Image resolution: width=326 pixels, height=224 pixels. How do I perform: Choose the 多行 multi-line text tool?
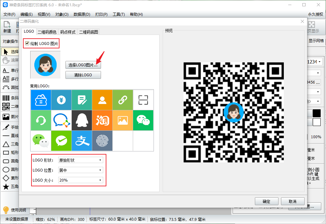[x=10, y=79]
